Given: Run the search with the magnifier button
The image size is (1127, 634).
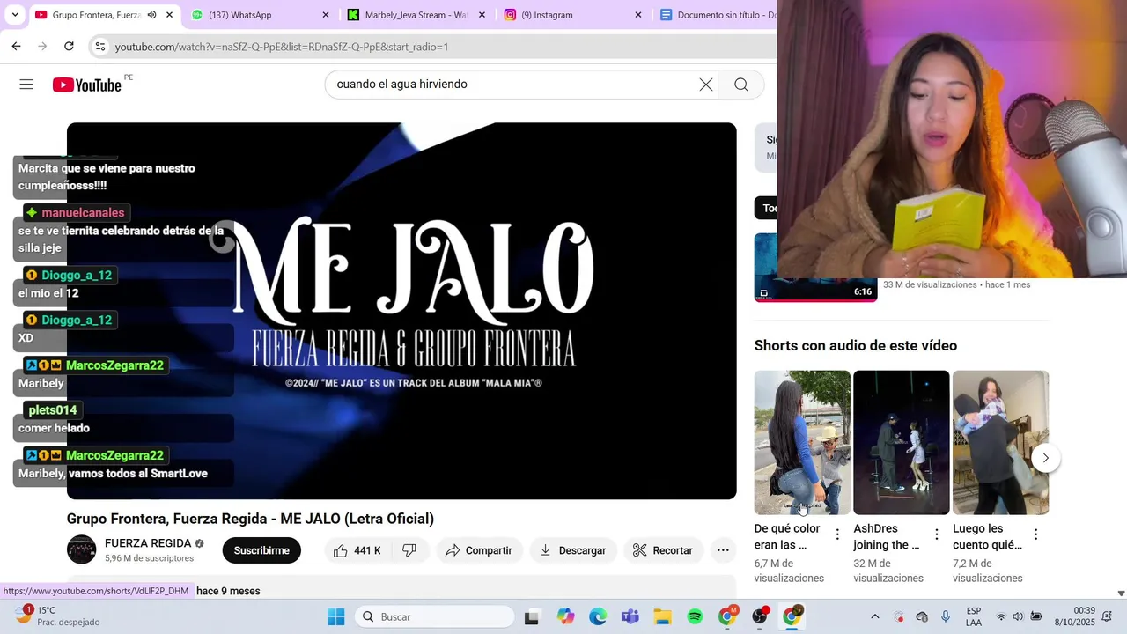Looking at the screenshot, I should point(741,85).
